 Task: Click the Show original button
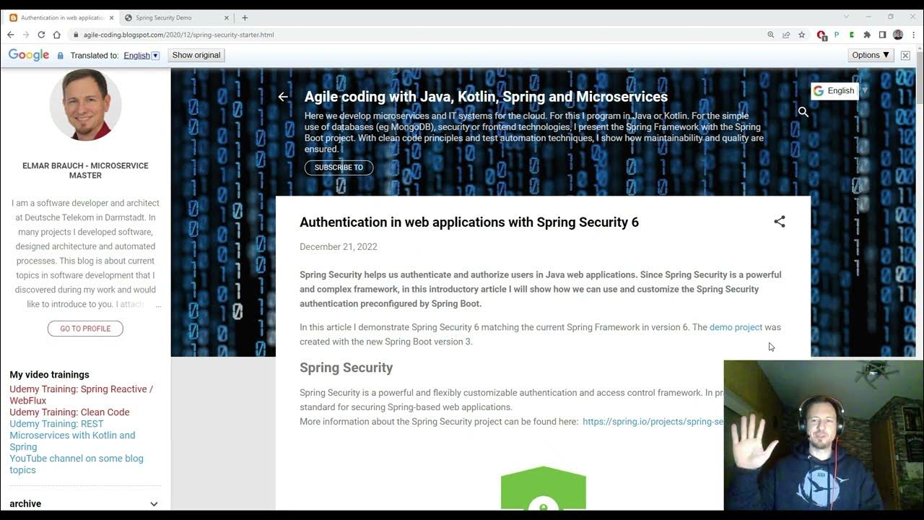[196, 55]
